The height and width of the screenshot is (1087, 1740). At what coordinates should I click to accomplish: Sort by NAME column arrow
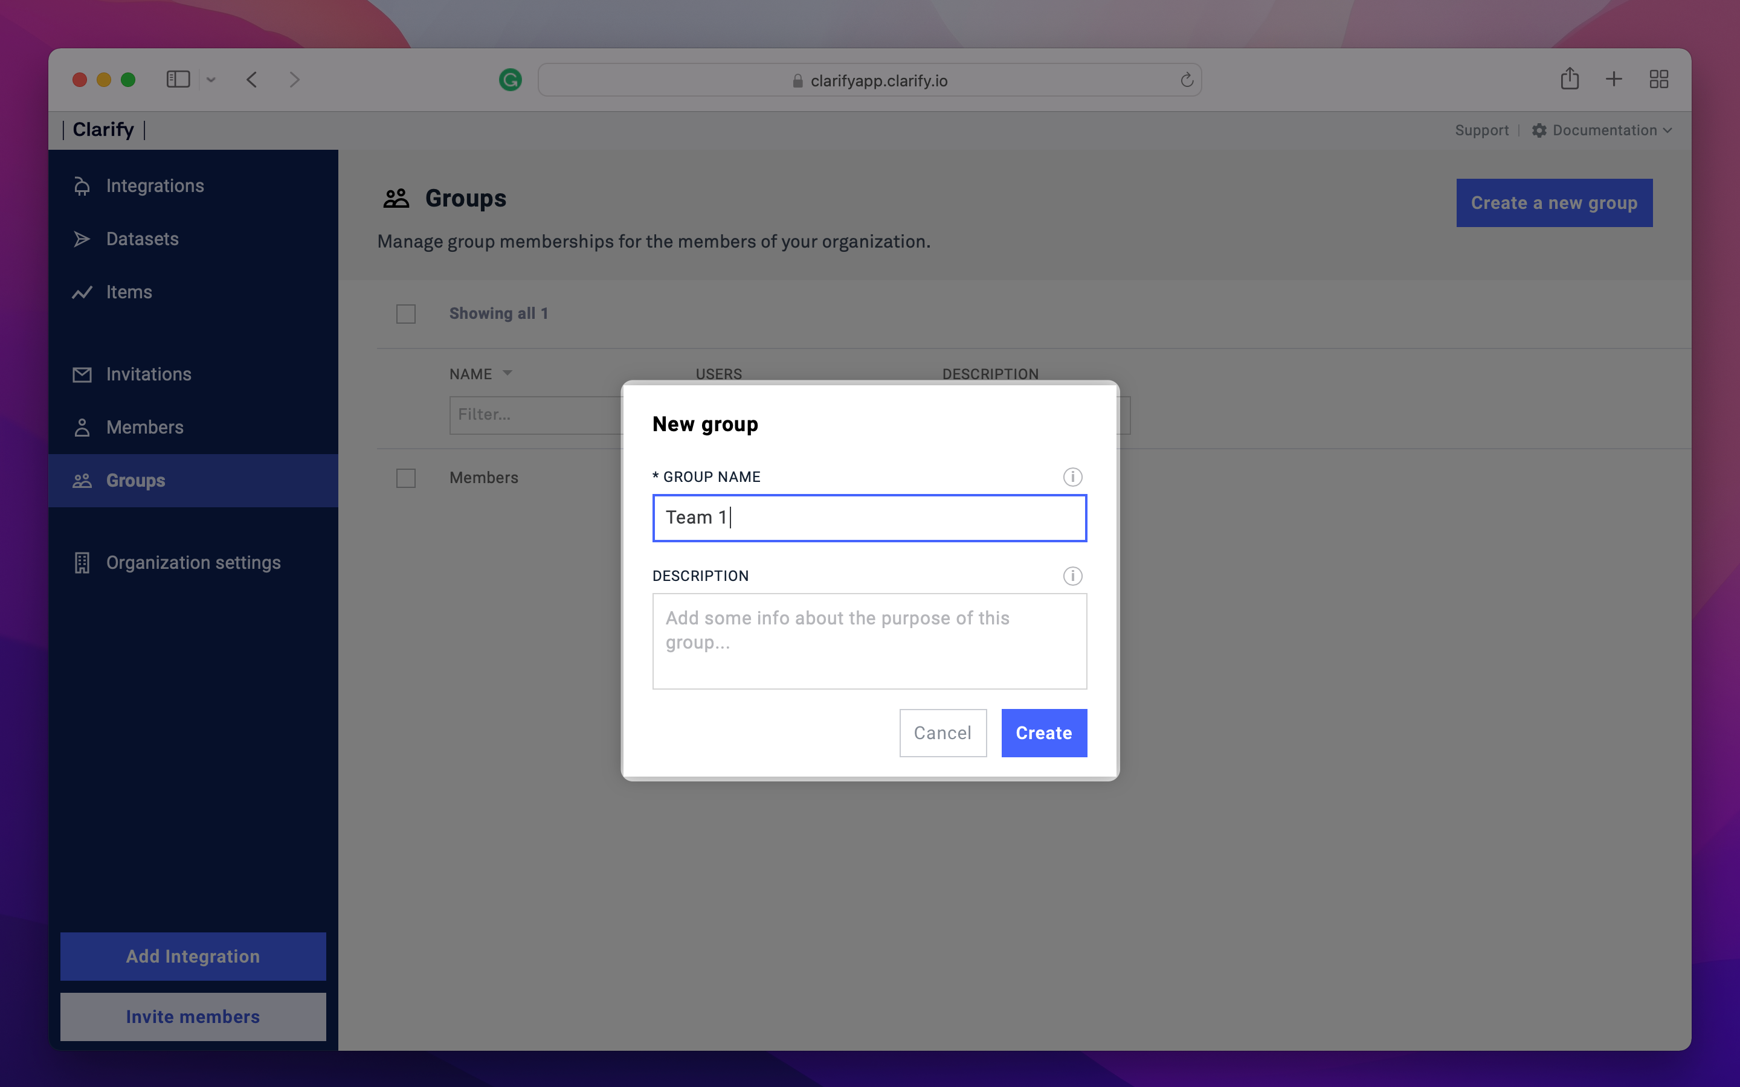tap(507, 373)
